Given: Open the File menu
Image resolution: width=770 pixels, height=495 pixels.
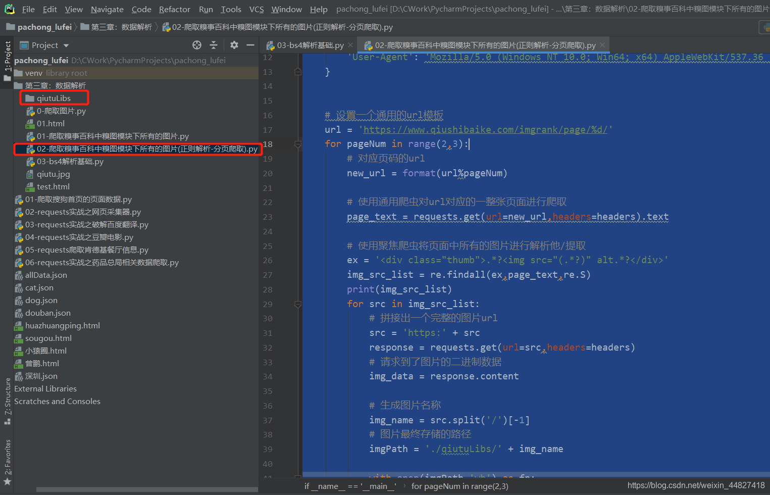Looking at the screenshot, I should pos(28,9).
